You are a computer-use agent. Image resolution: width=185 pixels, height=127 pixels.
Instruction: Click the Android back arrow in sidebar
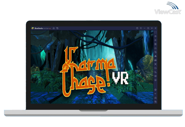tap(155, 94)
